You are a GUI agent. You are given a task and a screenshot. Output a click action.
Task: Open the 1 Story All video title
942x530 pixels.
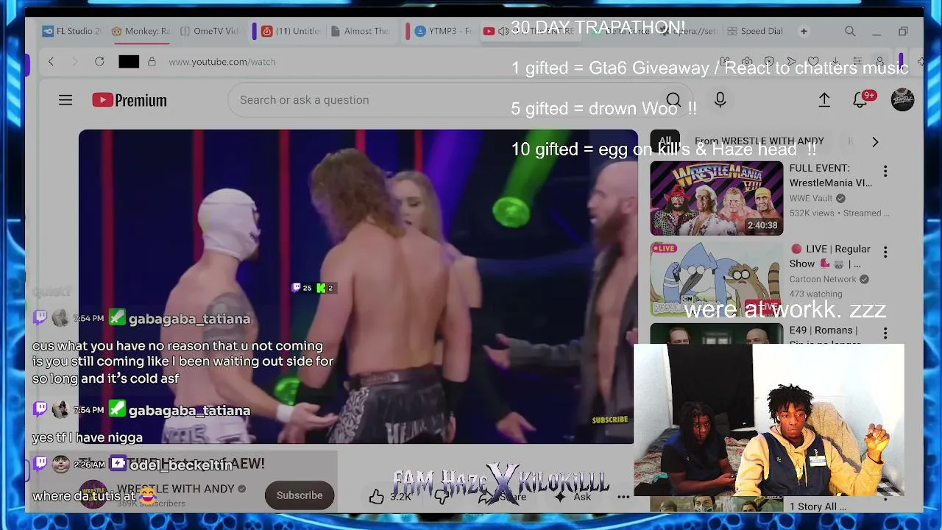(x=818, y=506)
